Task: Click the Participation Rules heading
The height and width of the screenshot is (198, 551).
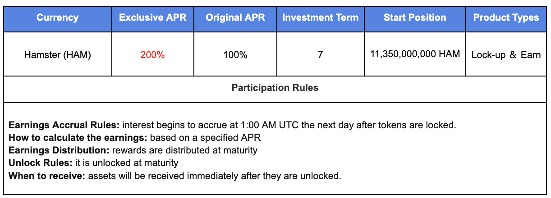Action: pyautogui.click(x=275, y=88)
